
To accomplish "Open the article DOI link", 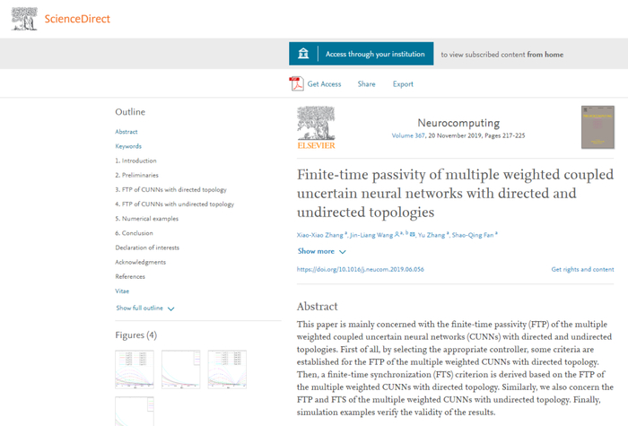I will 361,269.
